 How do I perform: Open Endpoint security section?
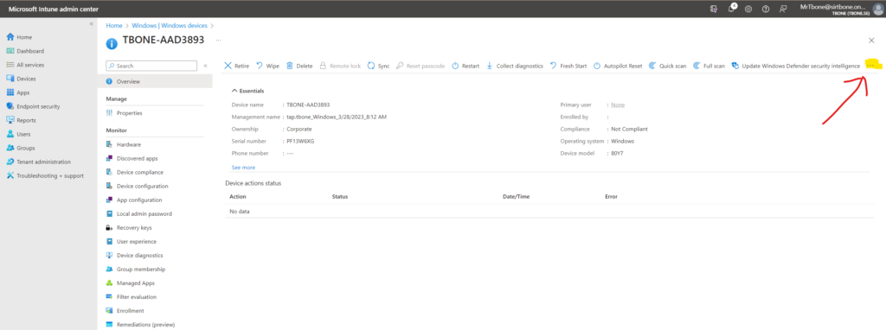[x=33, y=106]
